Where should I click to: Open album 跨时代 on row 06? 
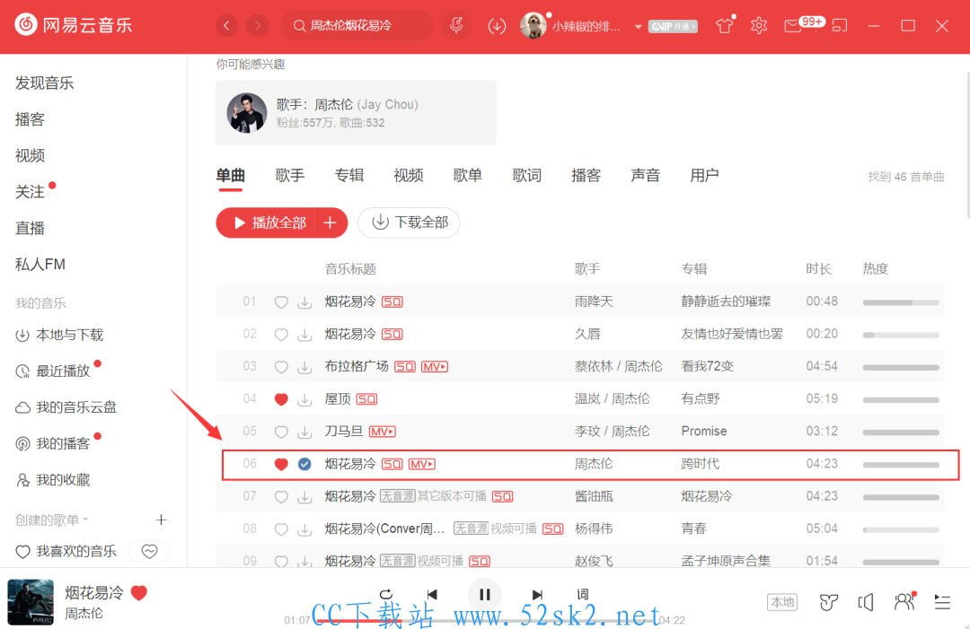pos(701,464)
